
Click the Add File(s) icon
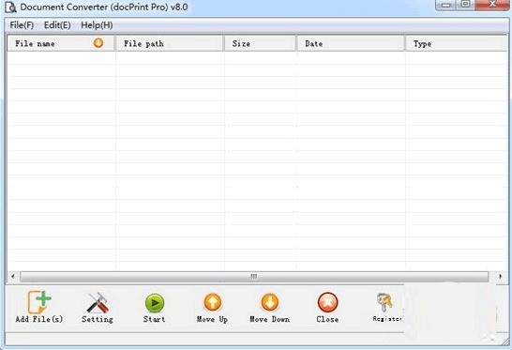click(39, 302)
